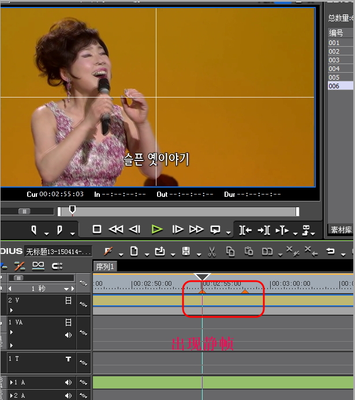Screen dimensions: 355x400
Task: Click the New Sequence icon
Action: (108, 251)
